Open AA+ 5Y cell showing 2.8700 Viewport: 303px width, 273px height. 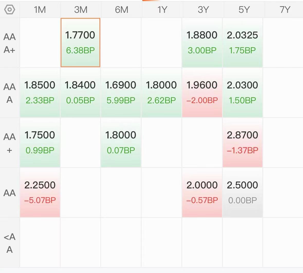tap(243, 143)
